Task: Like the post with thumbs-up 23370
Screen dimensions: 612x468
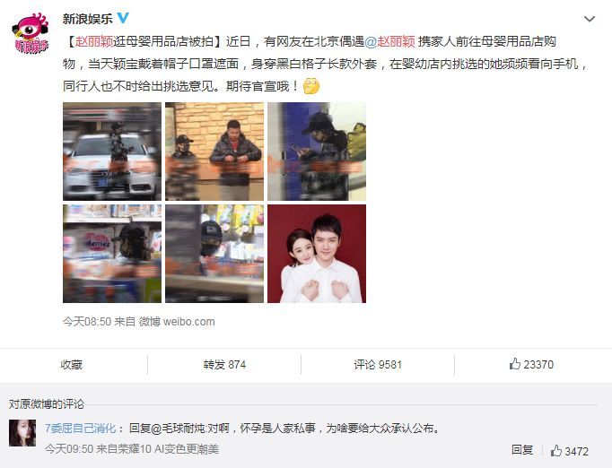Action: tap(531, 364)
